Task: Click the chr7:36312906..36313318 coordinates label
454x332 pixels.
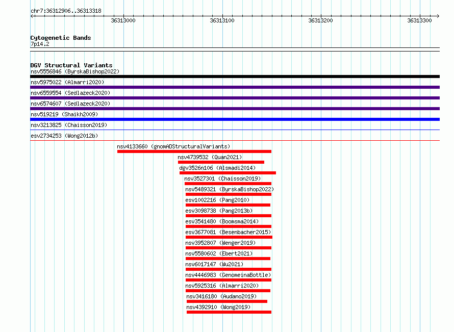Action: click(x=66, y=11)
